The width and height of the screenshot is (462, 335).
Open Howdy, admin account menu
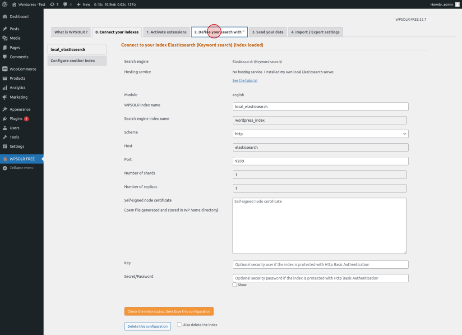coord(444,5)
